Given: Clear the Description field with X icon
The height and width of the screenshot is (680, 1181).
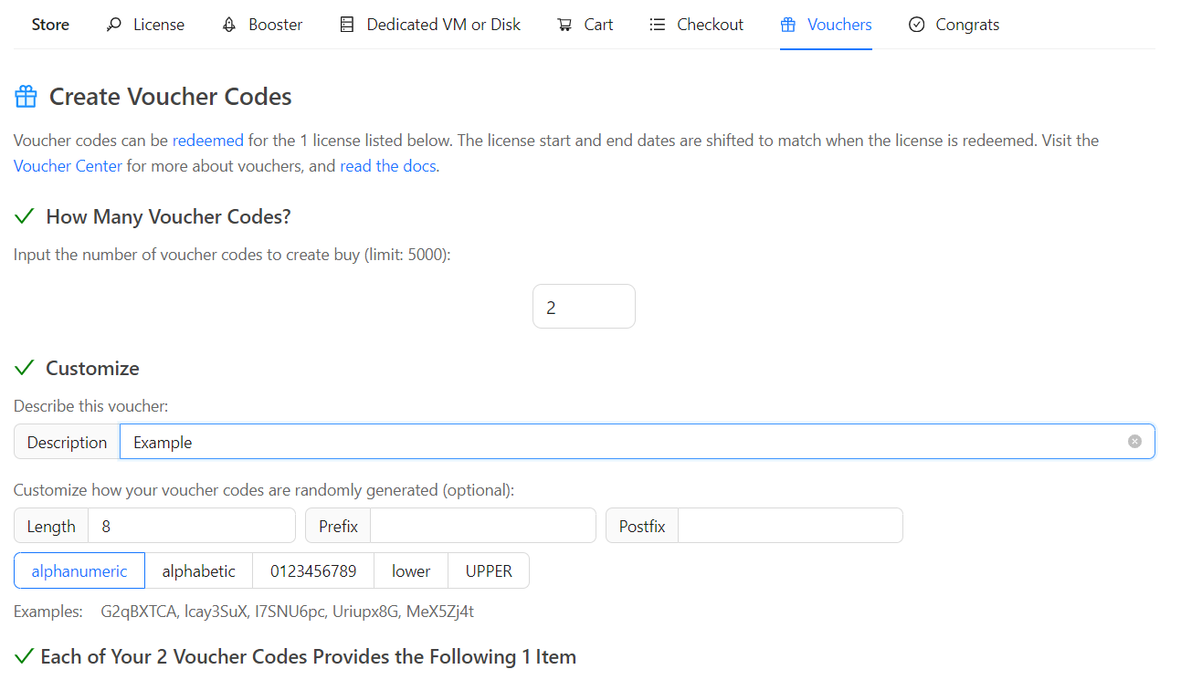Looking at the screenshot, I should coord(1134,442).
